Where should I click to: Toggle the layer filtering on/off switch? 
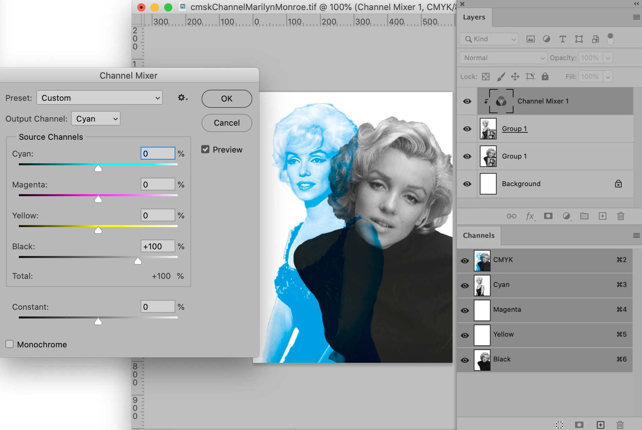(610, 39)
